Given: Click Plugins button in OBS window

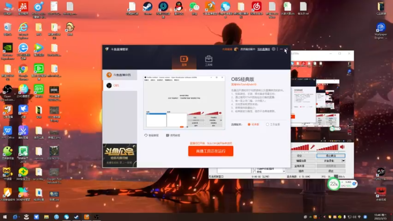Looking at the screenshot, I should [x=301, y=171].
